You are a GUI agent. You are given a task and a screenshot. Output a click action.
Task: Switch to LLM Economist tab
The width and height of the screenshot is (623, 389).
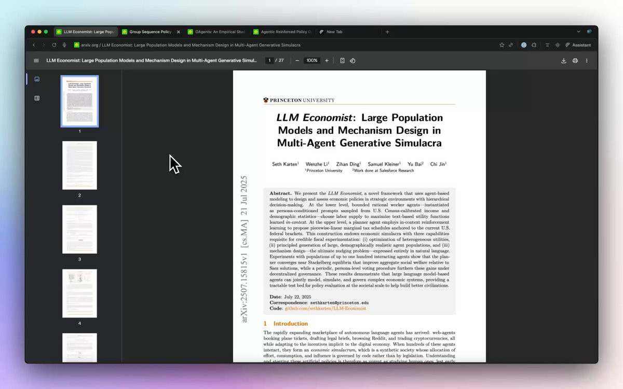[86, 32]
